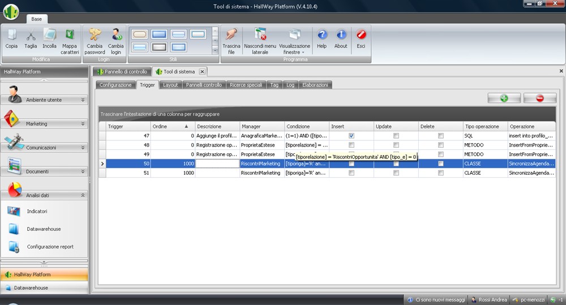Click red minus remove trigger button
The height and width of the screenshot is (305, 566).
coord(539,98)
